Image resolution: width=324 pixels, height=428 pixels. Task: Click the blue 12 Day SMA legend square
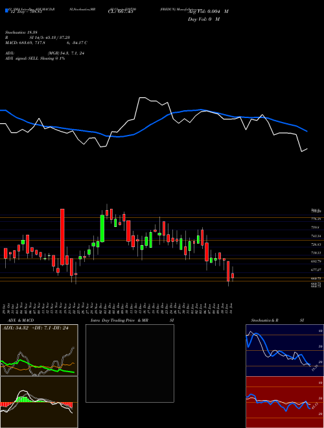(x=7, y=10)
